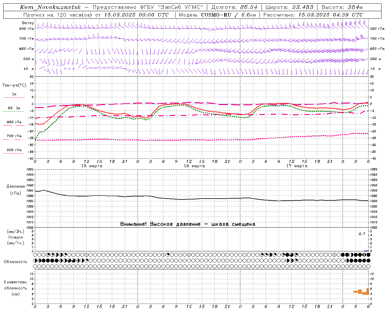This screenshot has height=309, width=386.
Task: Click the '(км)' convective height unit
Action: coord(16,294)
